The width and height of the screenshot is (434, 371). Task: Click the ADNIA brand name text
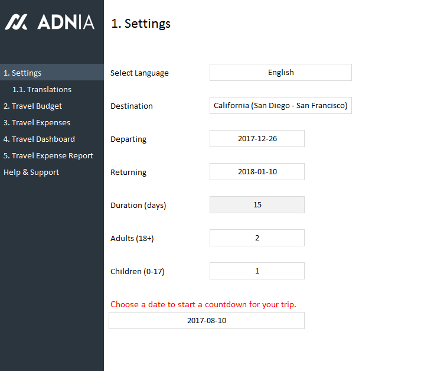66,22
